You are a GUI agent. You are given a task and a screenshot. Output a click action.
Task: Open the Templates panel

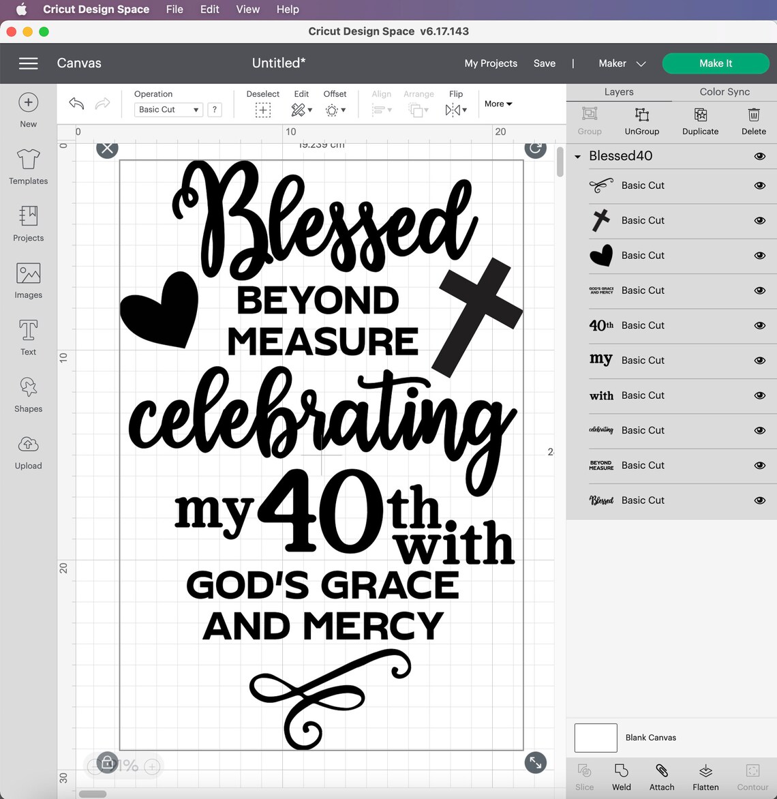click(28, 166)
